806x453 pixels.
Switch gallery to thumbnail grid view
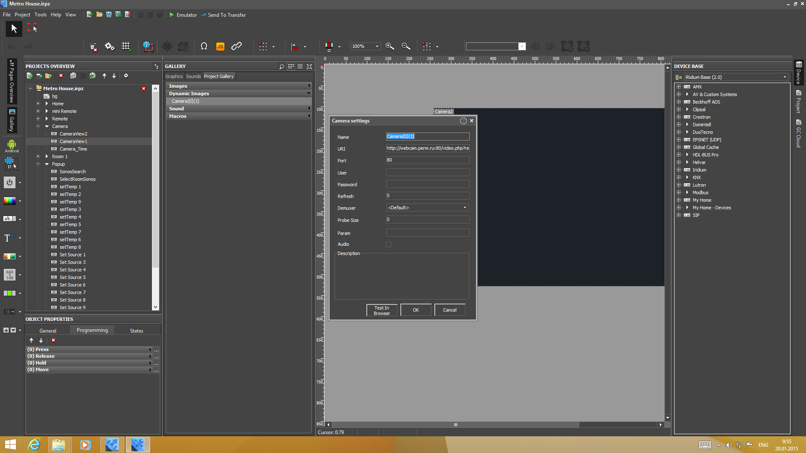(x=291, y=66)
